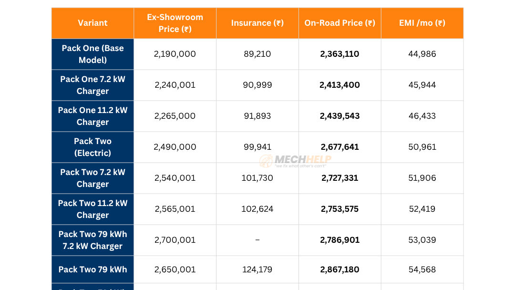Select the plain Pack Two 79 kWh cell
515x290 pixels.
pos(93,269)
